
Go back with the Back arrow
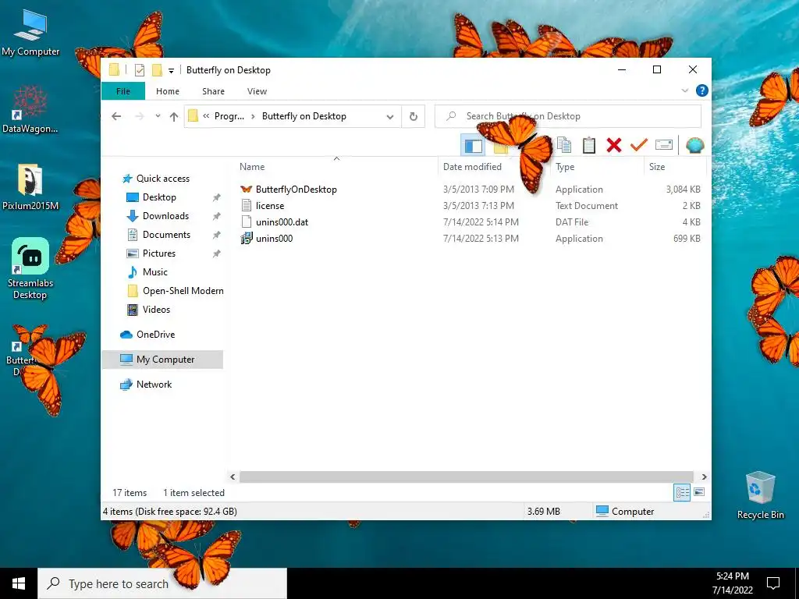117,117
